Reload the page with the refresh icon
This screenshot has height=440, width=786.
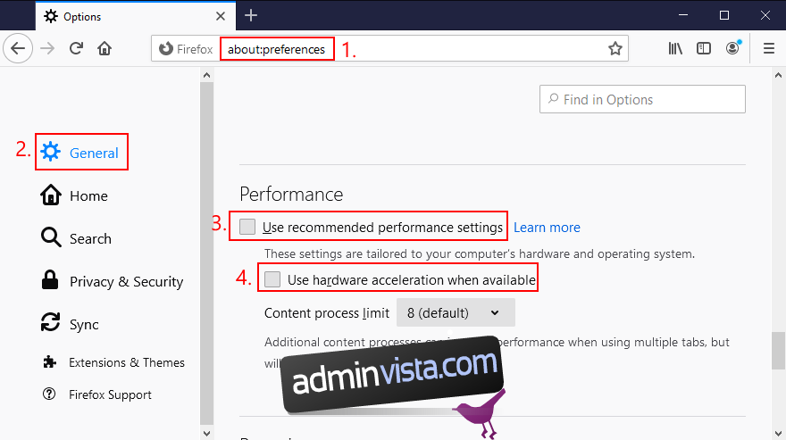pos(76,48)
